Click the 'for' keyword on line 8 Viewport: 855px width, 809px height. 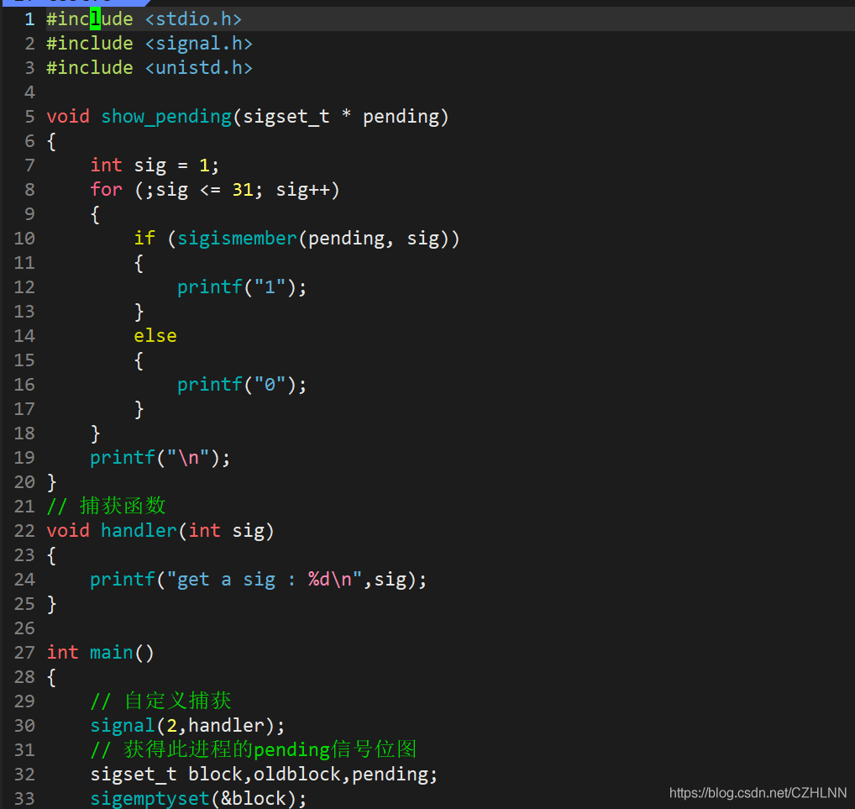[x=107, y=189]
